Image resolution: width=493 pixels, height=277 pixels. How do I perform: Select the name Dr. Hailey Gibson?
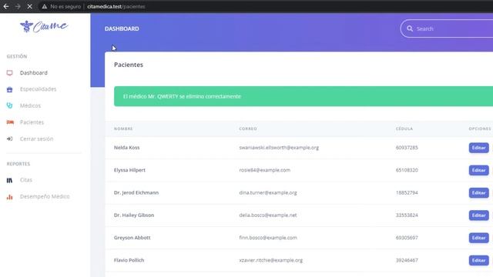[x=134, y=215]
